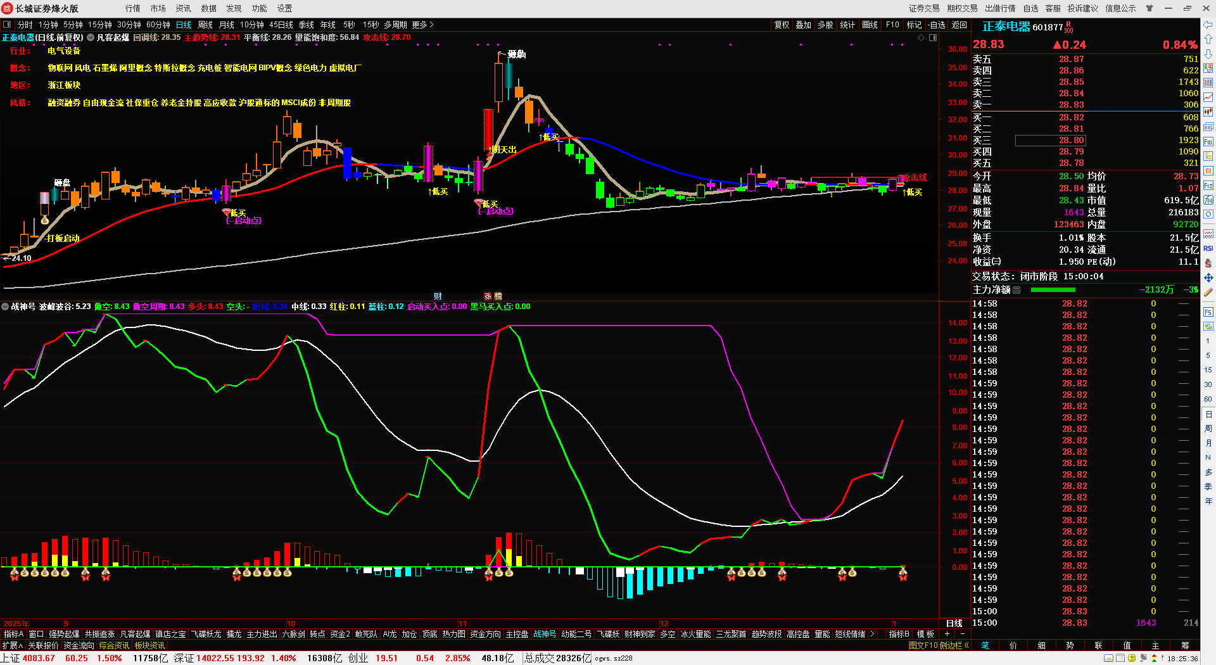1216x665 pixels.
Task: Click the overlapping windows icon in sidebar
Action: [1208, 126]
